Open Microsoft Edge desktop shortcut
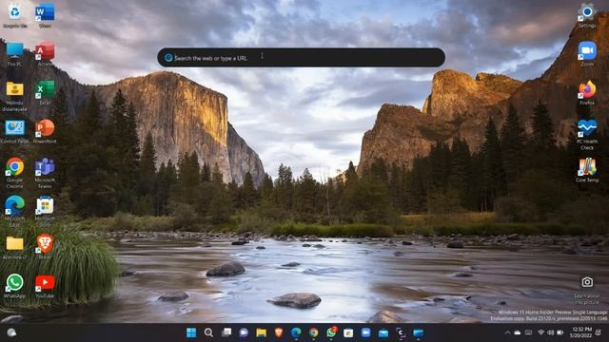609x342 pixels. coord(15,211)
